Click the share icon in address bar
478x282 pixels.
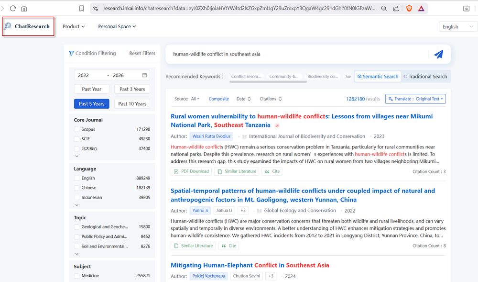[396, 8]
